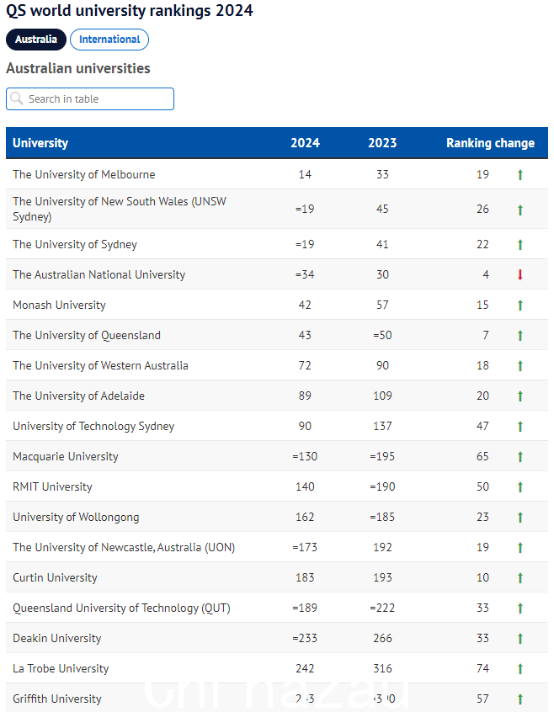Screen dimensions: 554x712
Task: Click up arrow in Monash University row
Action: pos(520,306)
